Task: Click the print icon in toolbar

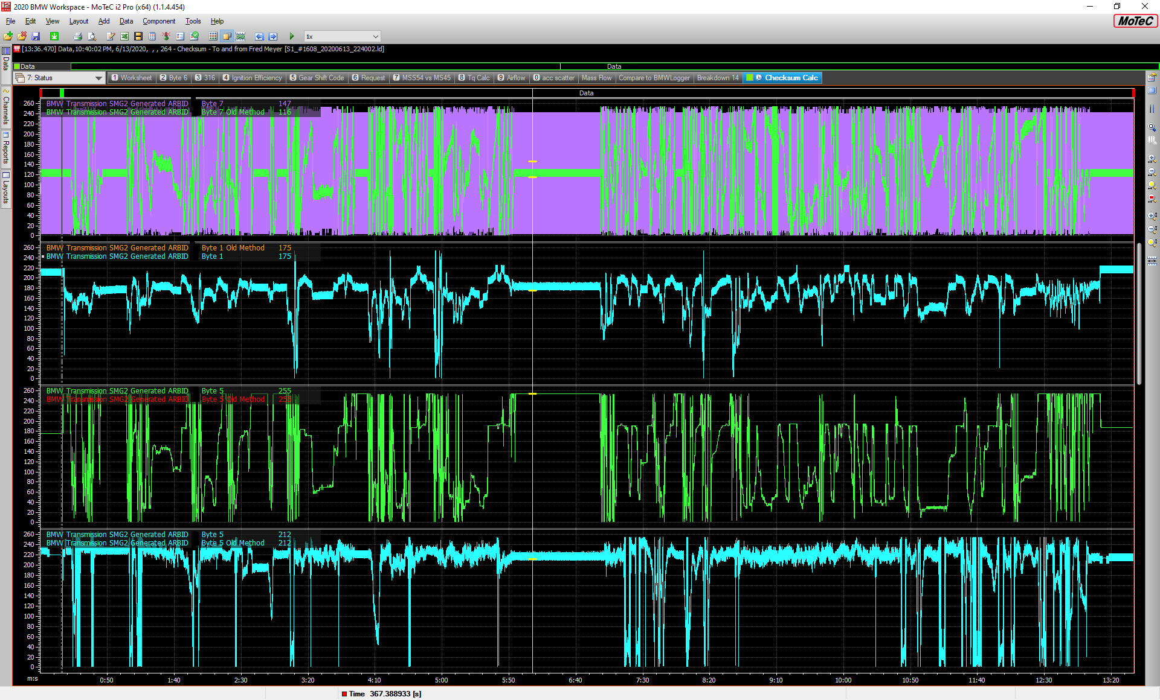Action: click(x=77, y=36)
